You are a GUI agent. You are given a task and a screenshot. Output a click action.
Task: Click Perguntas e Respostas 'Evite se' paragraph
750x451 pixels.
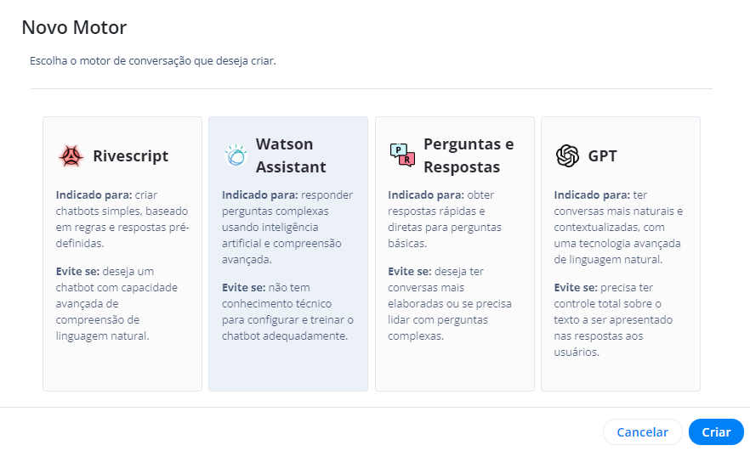click(450, 303)
